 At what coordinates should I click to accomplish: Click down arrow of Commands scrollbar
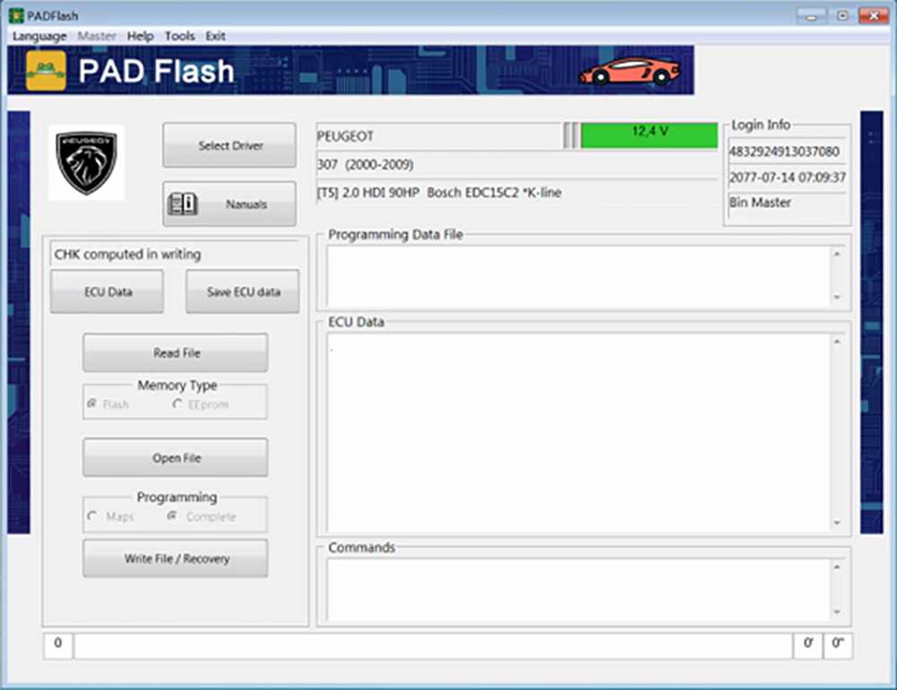(x=837, y=612)
